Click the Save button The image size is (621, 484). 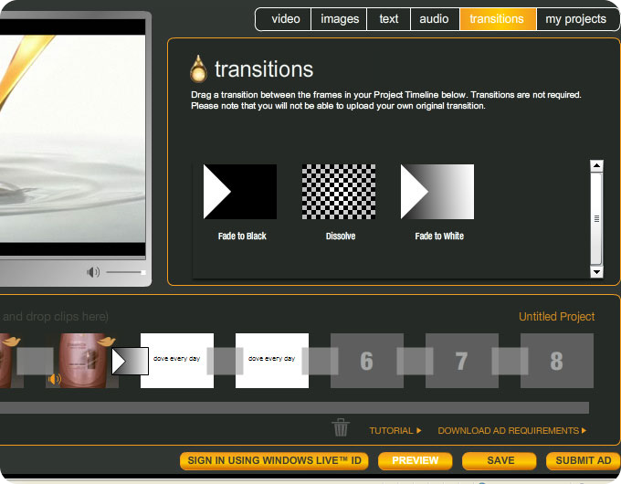[500, 461]
